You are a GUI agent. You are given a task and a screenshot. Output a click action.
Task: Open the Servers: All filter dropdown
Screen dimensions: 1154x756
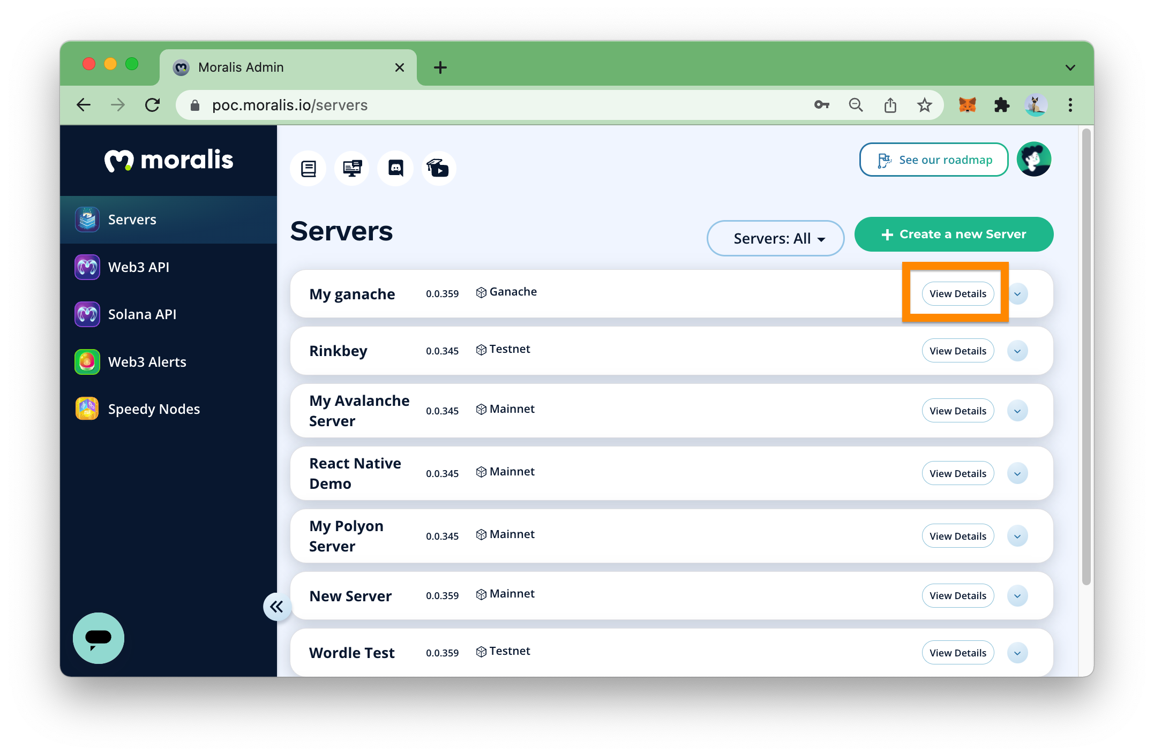(775, 238)
